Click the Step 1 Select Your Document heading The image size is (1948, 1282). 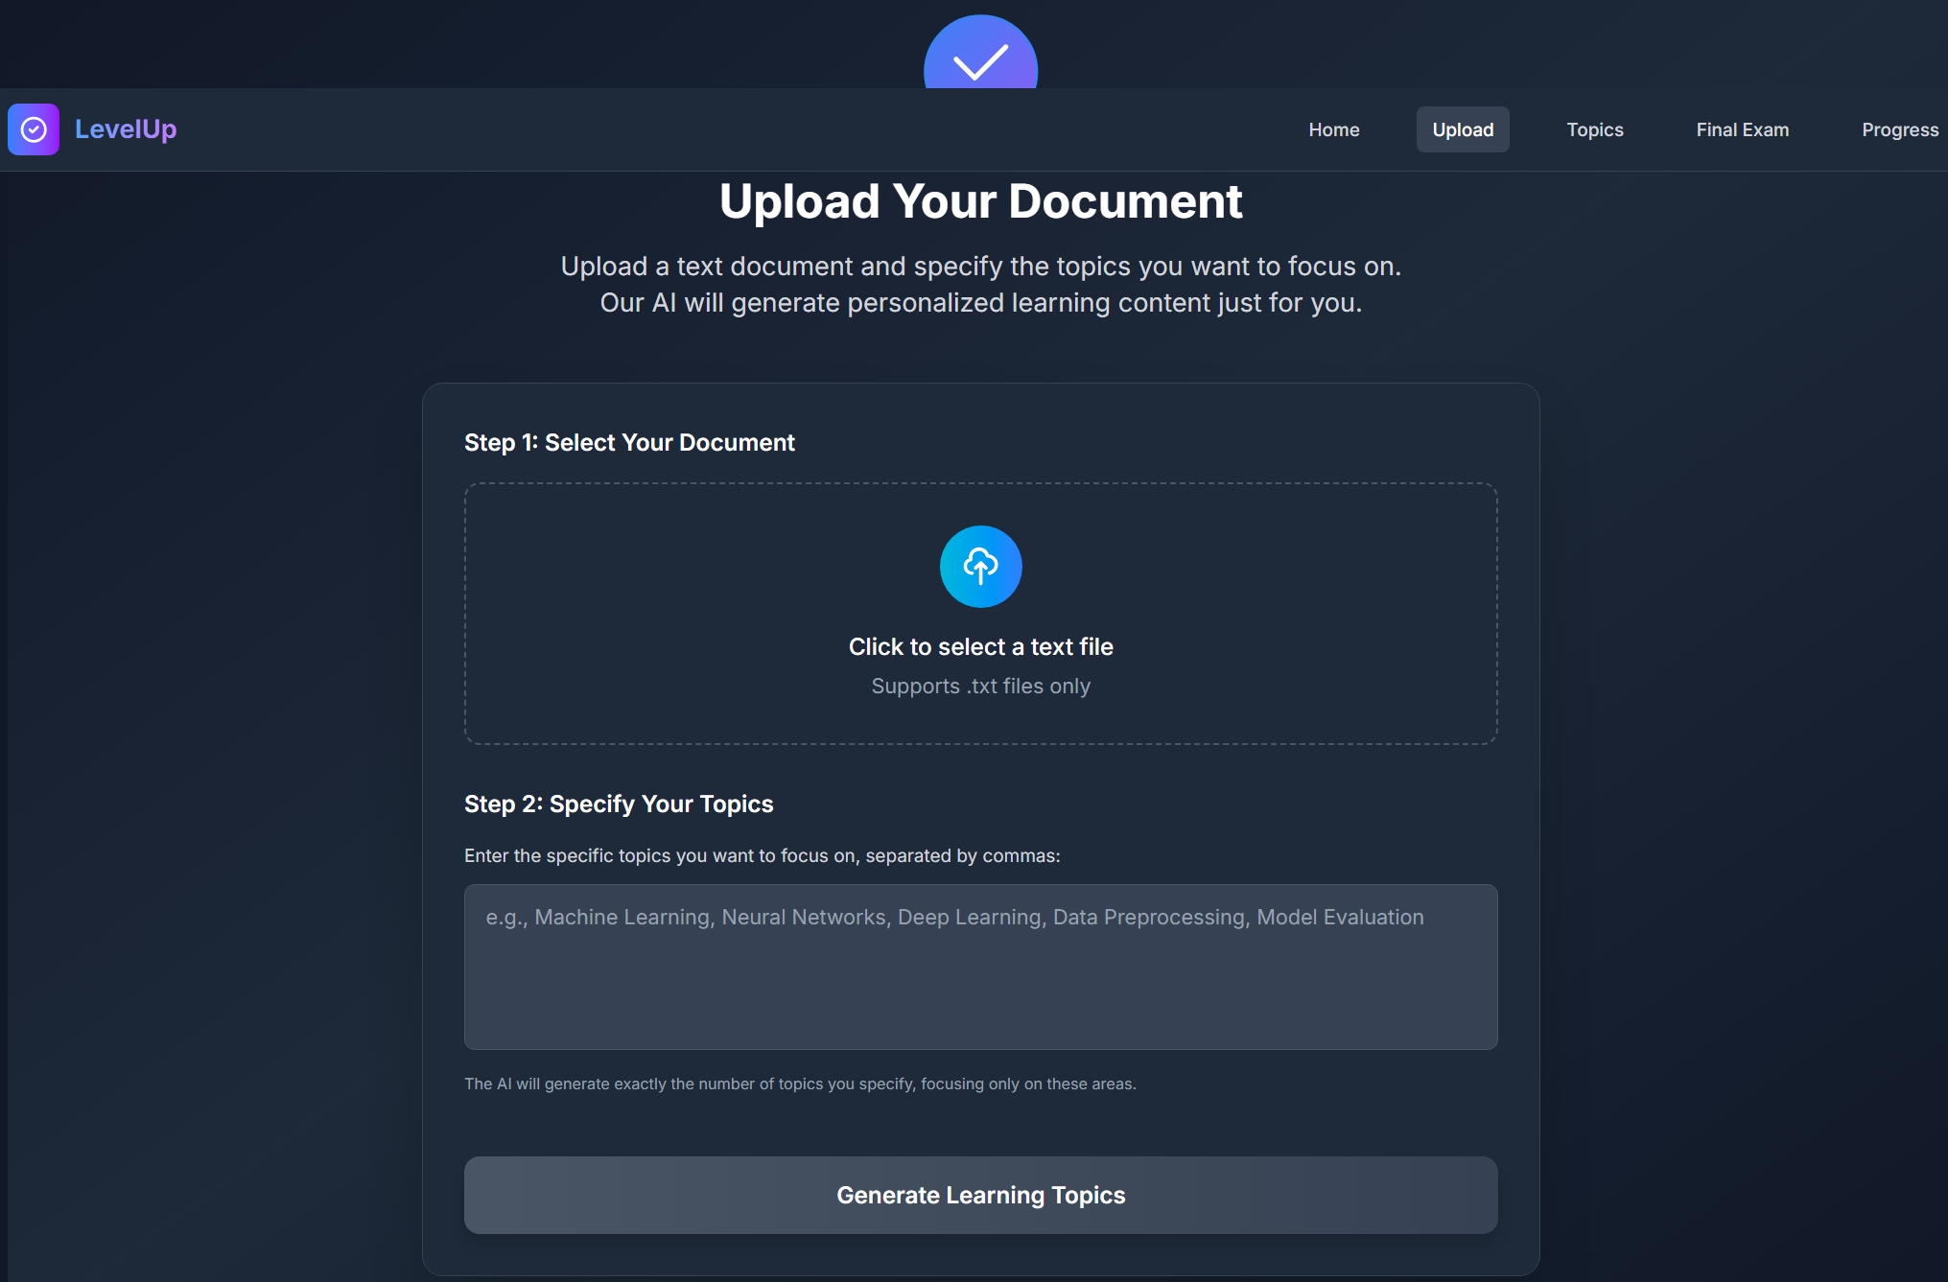pyautogui.click(x=629, y=443)
